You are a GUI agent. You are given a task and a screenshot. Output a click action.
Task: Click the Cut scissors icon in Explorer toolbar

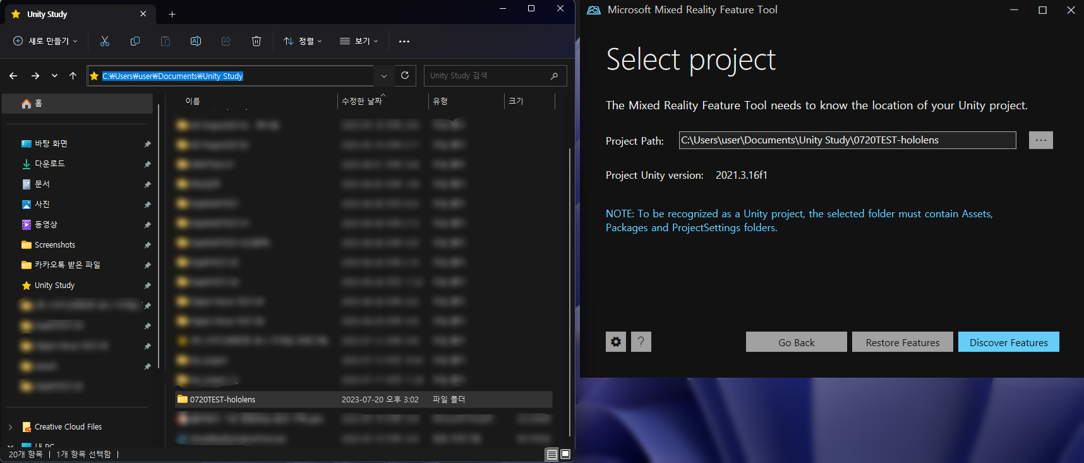tap(105, 41)
